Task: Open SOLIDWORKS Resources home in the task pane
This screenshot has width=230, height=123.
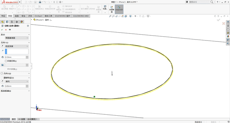Action: point(228,22)
